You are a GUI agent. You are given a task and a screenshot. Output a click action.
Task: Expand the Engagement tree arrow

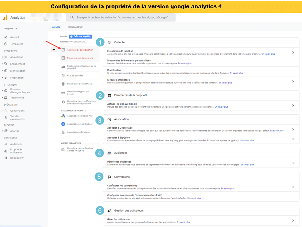pos(2,64)
